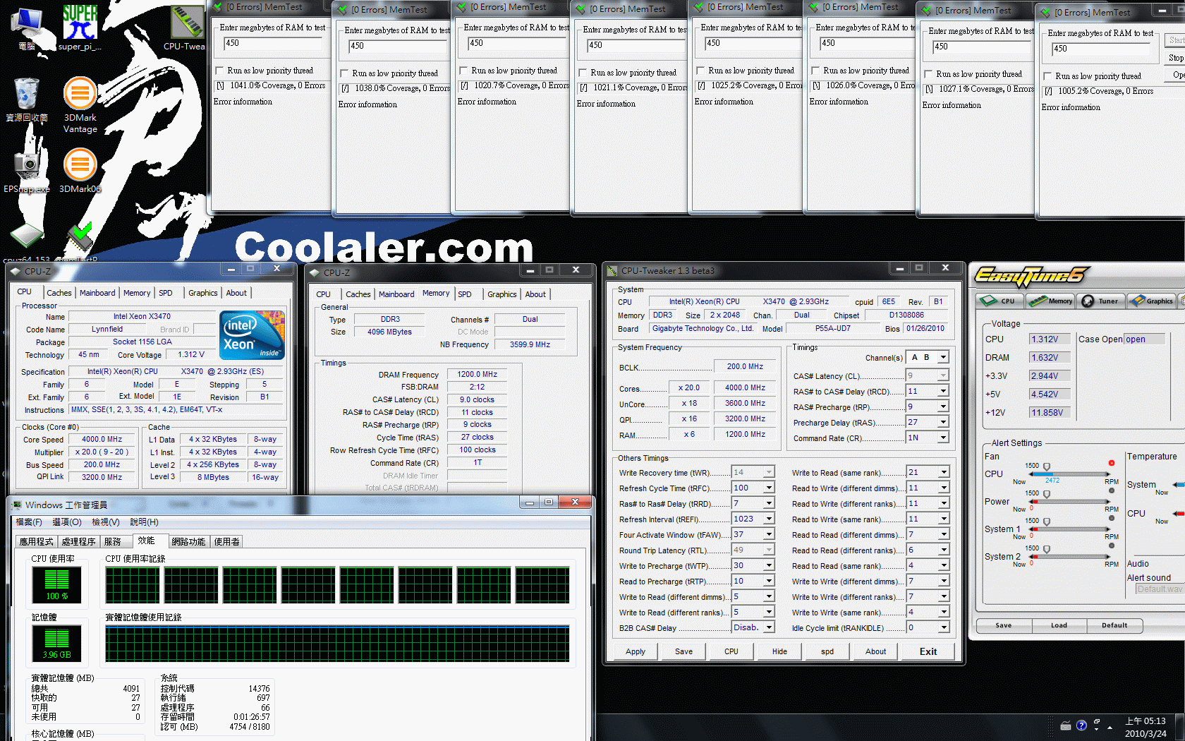
Task: Click the red CPU fan alert indicator
Action: point(1112,464)
